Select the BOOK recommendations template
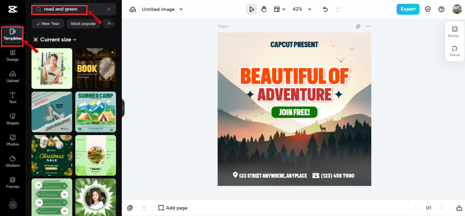465x216 pixels. tap(96, 69)
